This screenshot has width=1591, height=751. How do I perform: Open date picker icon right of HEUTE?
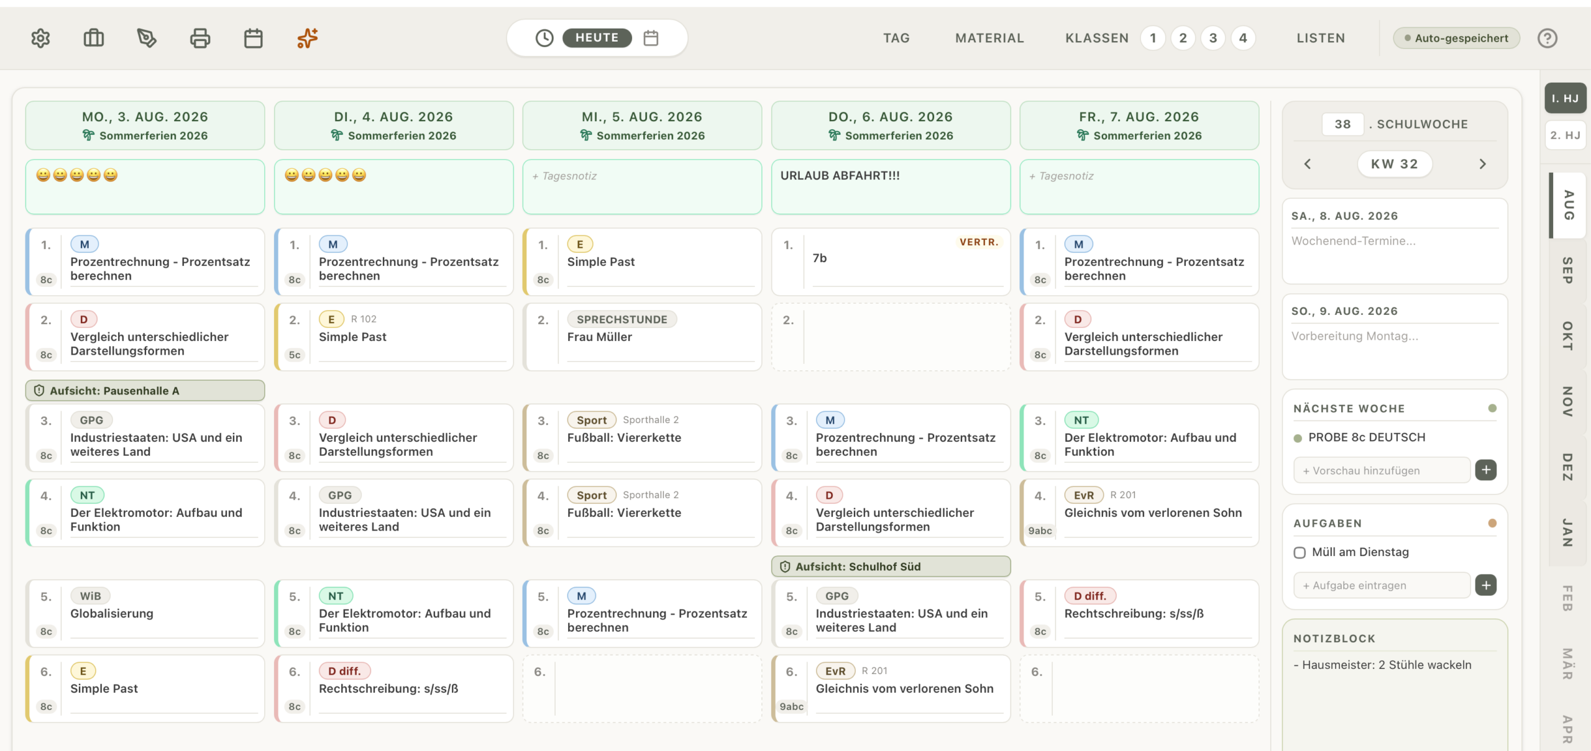tap(651, 38)
